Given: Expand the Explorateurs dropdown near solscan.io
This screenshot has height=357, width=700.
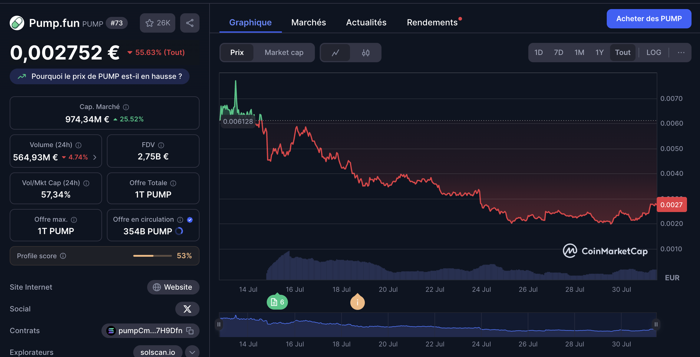Looking at the screenshot, I should coord(192,352).
